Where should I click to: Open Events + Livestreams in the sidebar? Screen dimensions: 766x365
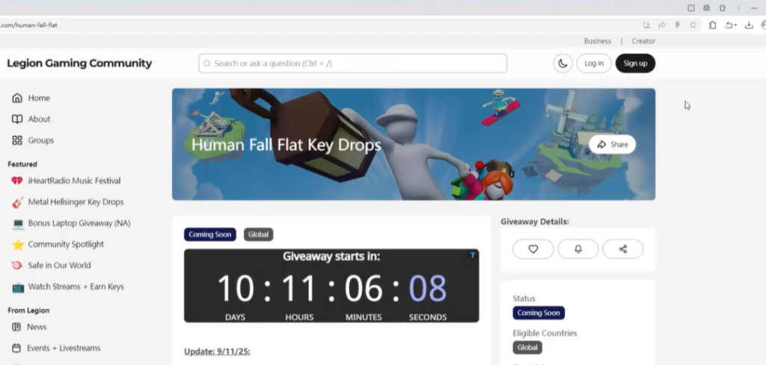tap(64, 348)
